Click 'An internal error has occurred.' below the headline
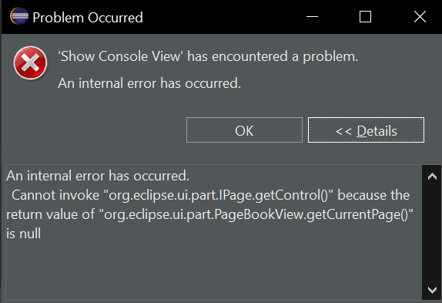Screen dimensions: 442x303 click(x=149, y=83)
